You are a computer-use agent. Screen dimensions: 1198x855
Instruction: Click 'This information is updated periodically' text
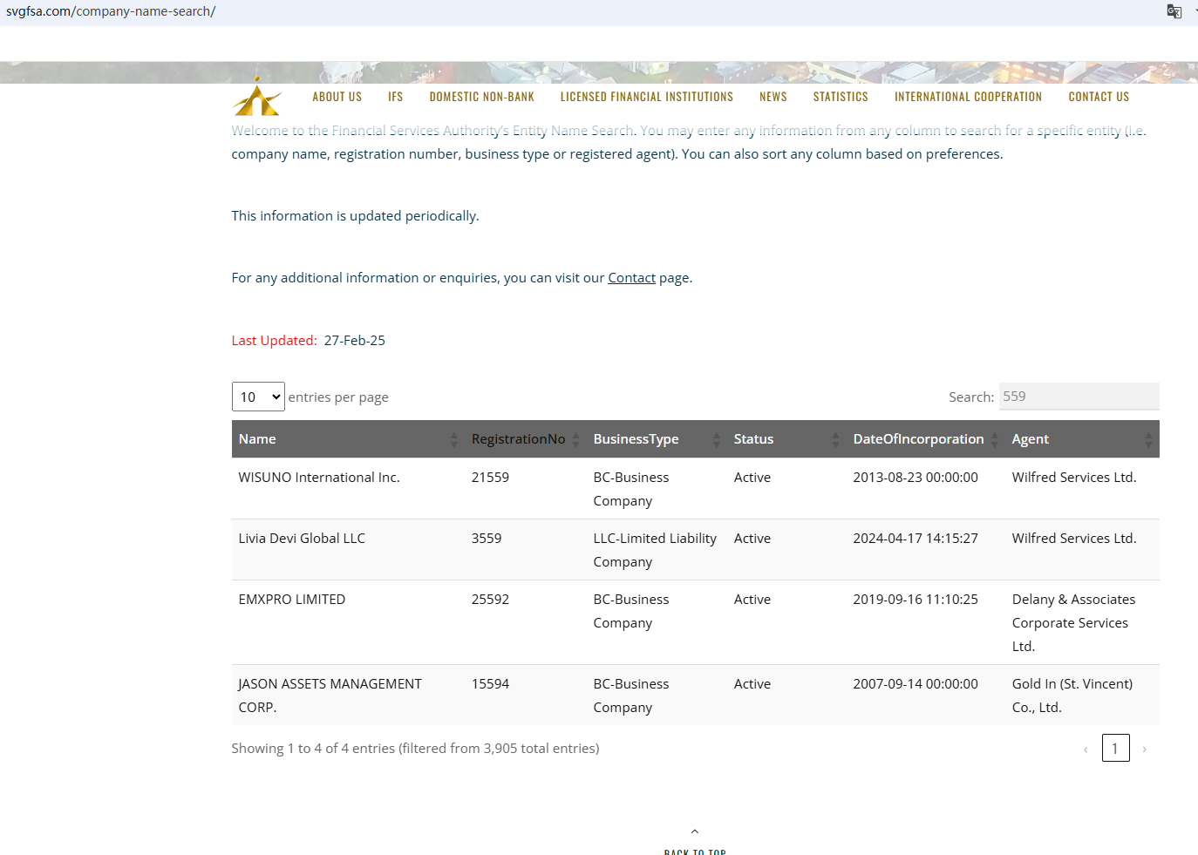pos(355,216)
